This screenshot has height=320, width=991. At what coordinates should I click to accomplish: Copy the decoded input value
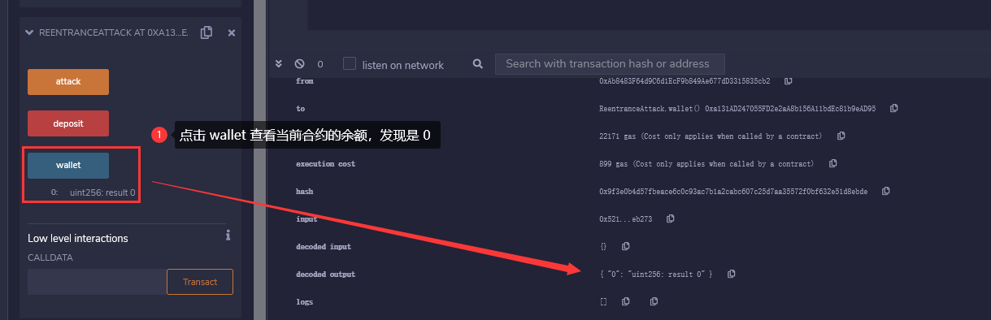tap(626, 246)
